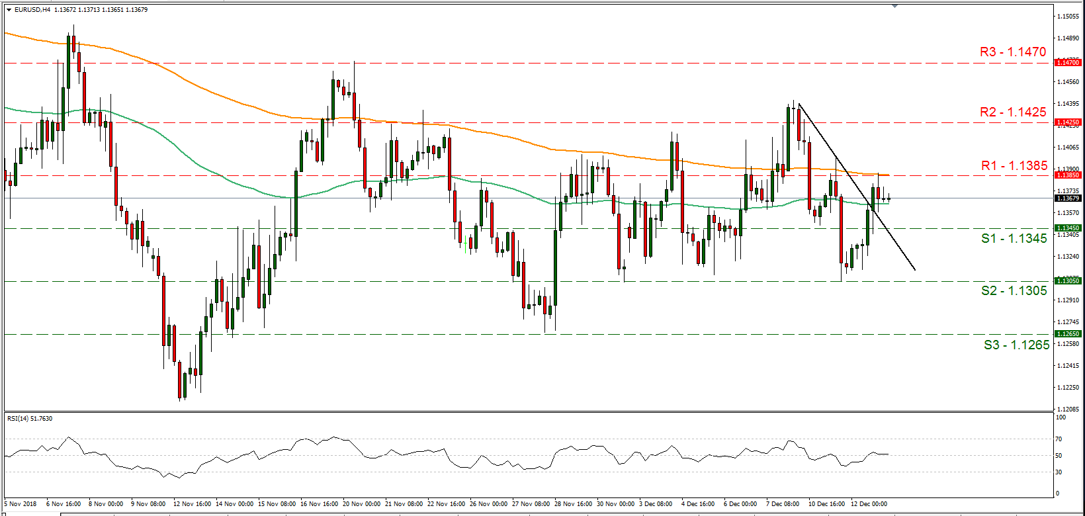Click the 27 Nov 08:00 time label
Screen dimensions: 1085x516
531,504
